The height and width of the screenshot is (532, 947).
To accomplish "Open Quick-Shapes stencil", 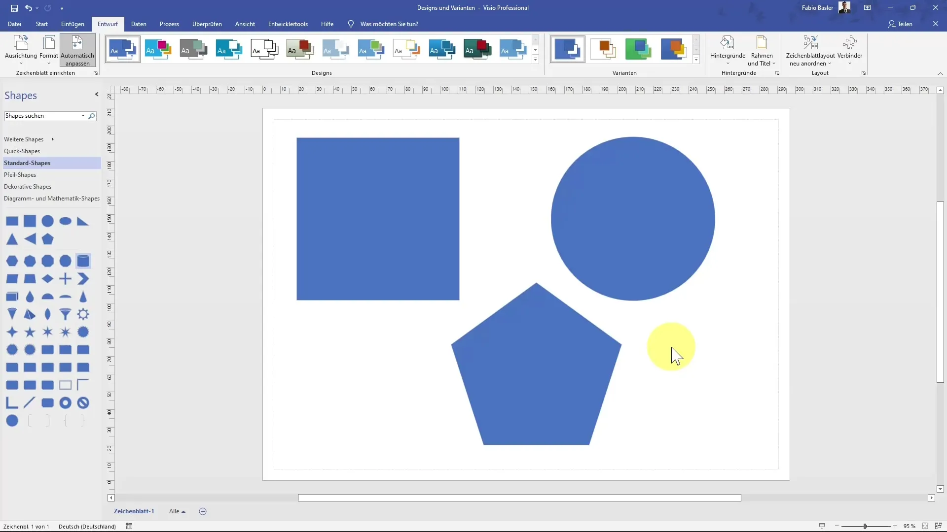I will [22, 151].
